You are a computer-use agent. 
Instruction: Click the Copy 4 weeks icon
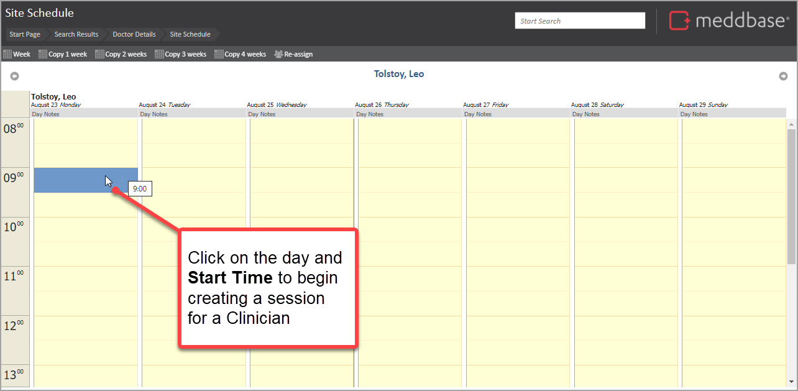[x=219, y=54]
